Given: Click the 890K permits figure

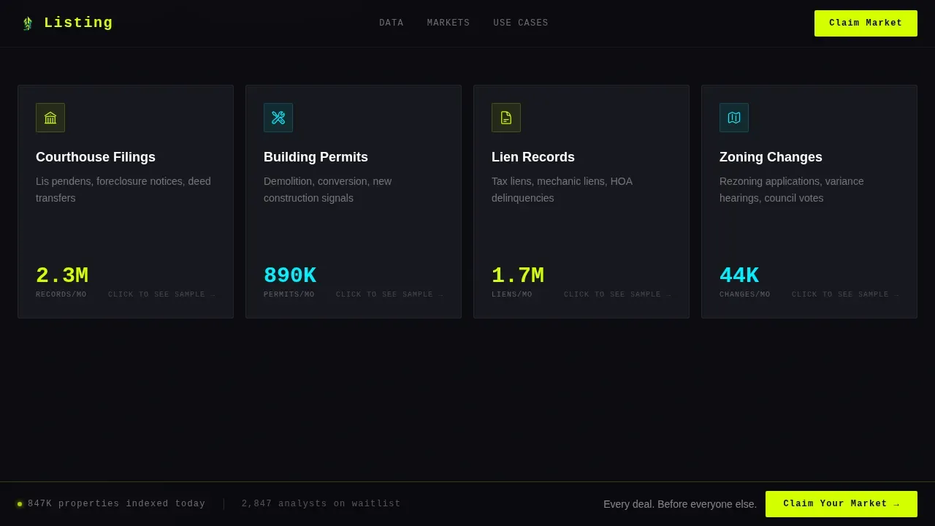Looking at the screenshot, I should tap(290, 275).
